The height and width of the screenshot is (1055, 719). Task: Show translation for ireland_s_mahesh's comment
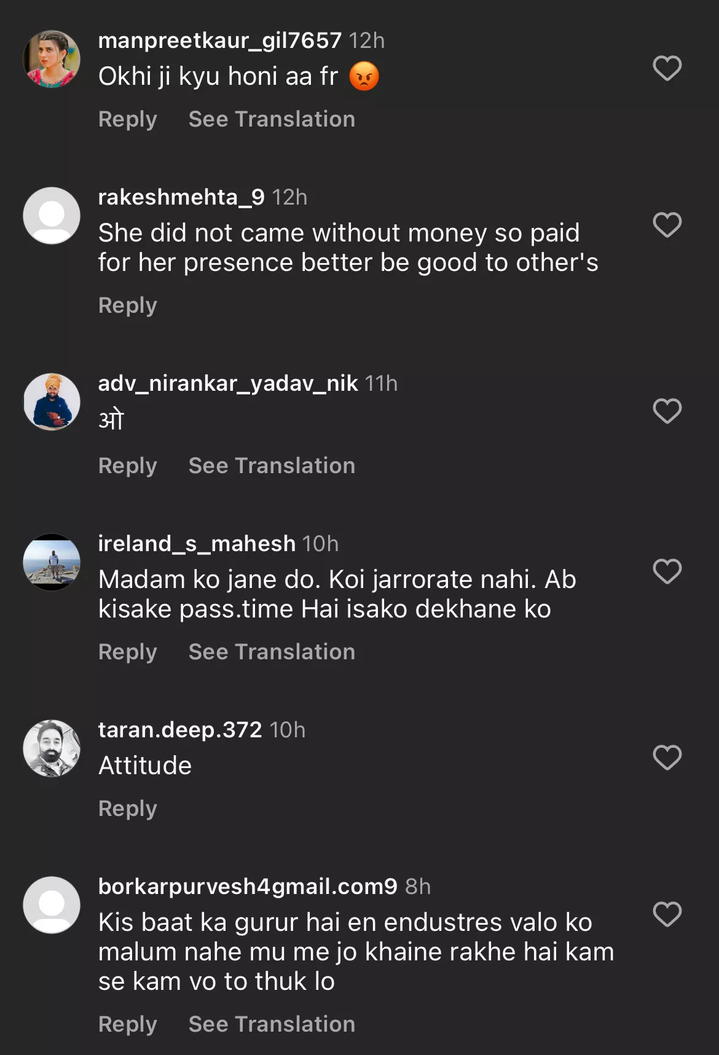pyautogui.click(x=272, y=652)
